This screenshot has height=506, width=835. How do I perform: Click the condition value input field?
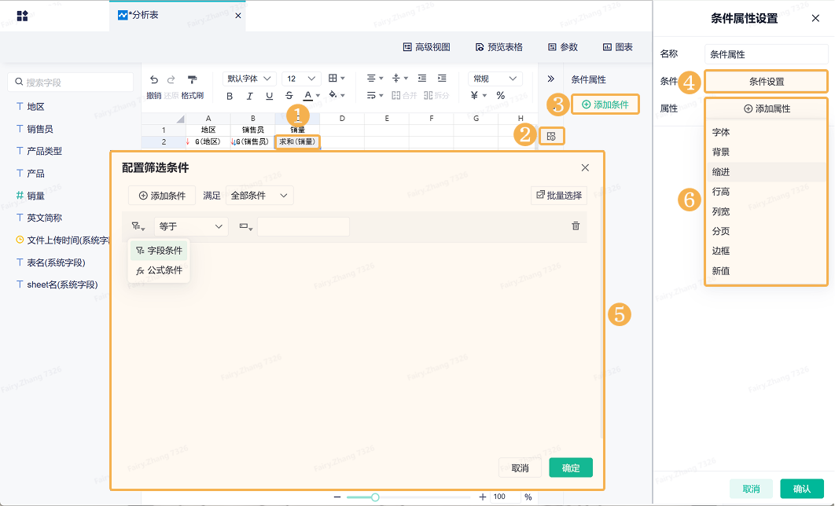click(x=303, y=226)
